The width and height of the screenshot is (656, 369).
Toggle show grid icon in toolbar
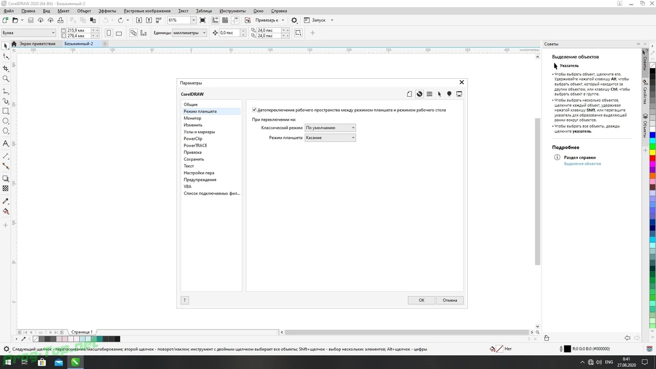[224, 20]
